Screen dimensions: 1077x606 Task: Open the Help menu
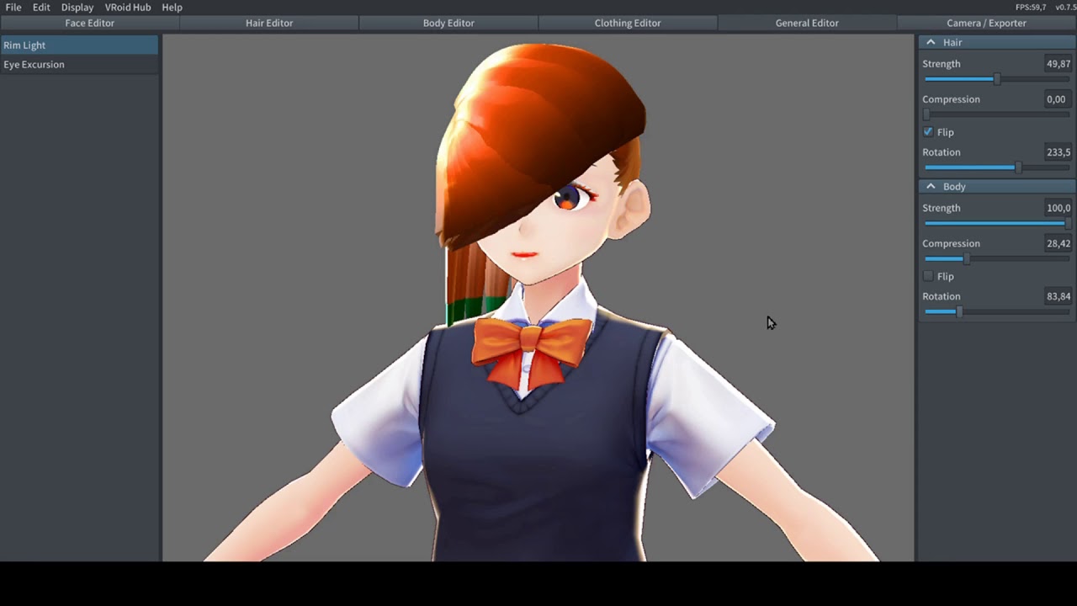click(172, 7)
